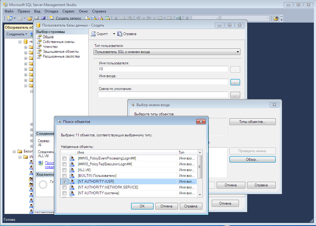Collapse the database node in Object Explorer

coord(20,42)
